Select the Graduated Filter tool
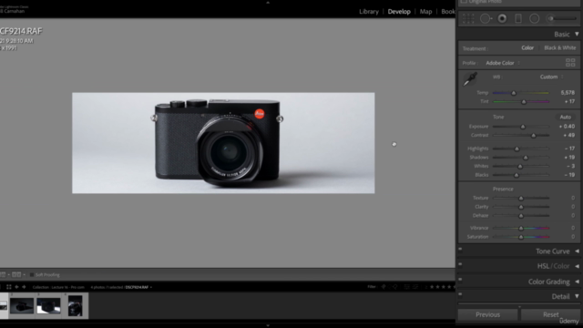Screen dimensions: 583x328 (518, 18)
